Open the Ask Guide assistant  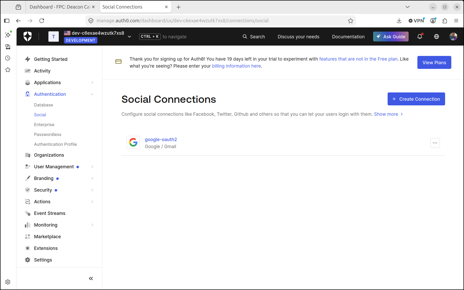click(391, 37)
